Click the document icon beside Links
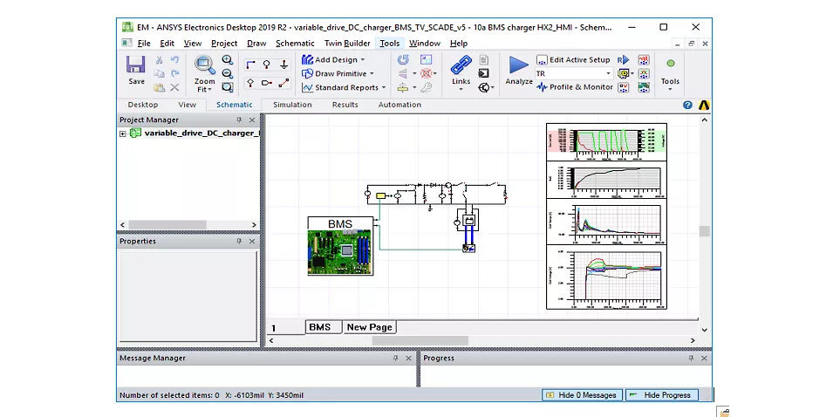Viewport: 833px width, 417px height. coord(483,60)
